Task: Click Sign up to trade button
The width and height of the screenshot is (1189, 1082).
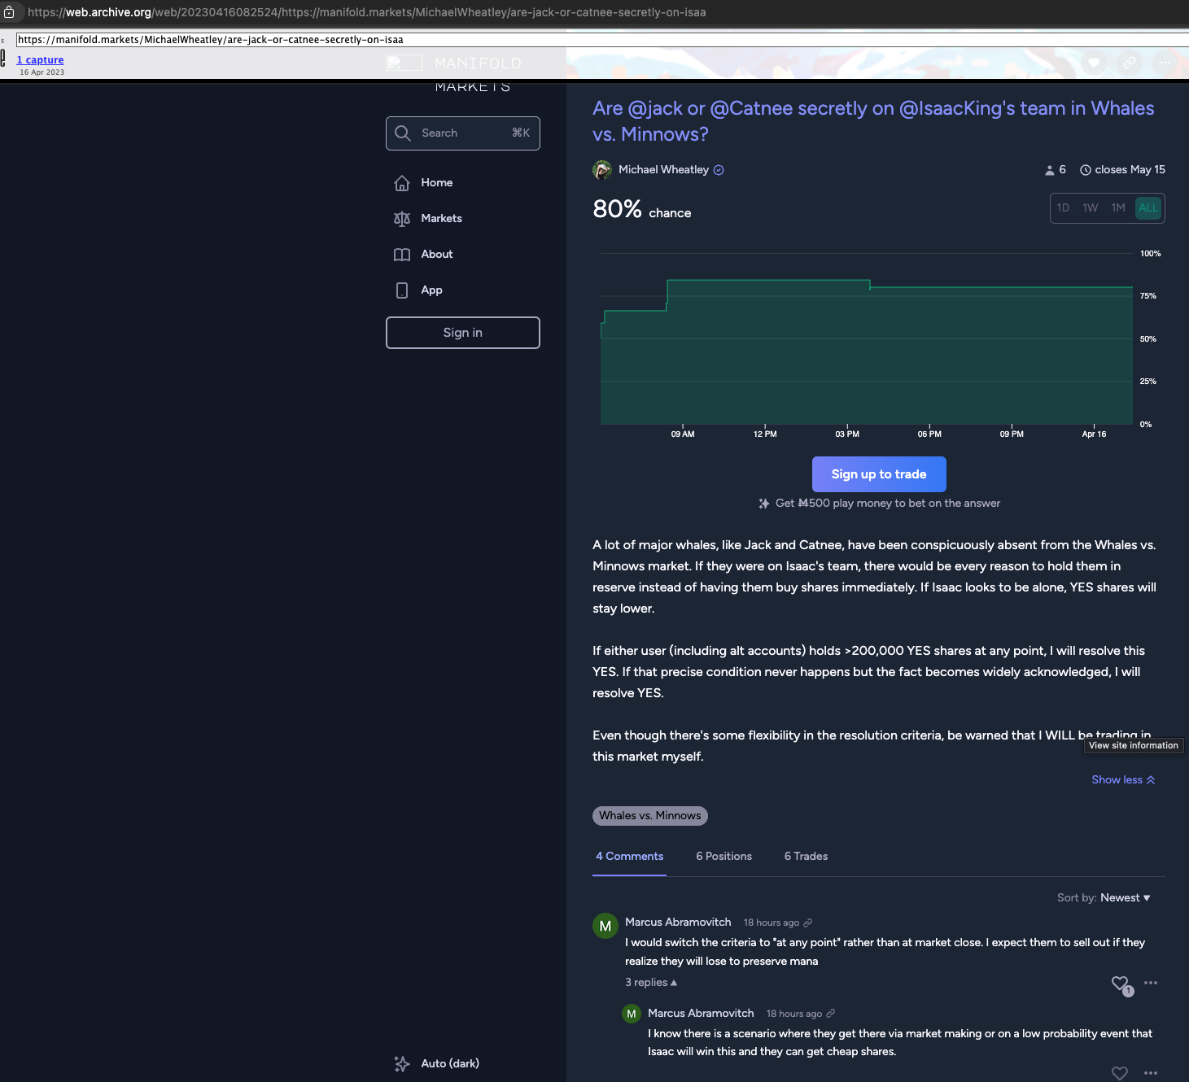Action: (879, 474)
